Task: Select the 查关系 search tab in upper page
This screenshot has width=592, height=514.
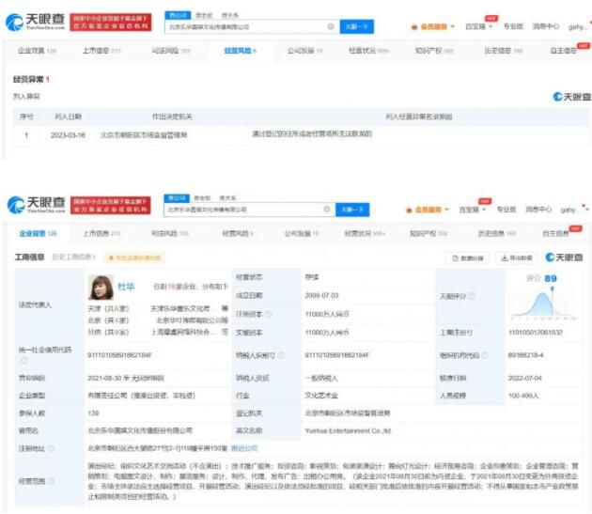Action: pyautogui.click(x=230, y=15)
